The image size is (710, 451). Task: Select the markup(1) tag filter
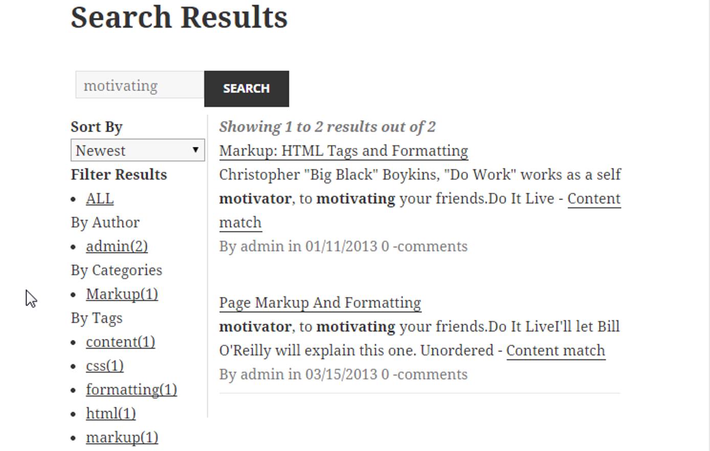click(122, 437)
